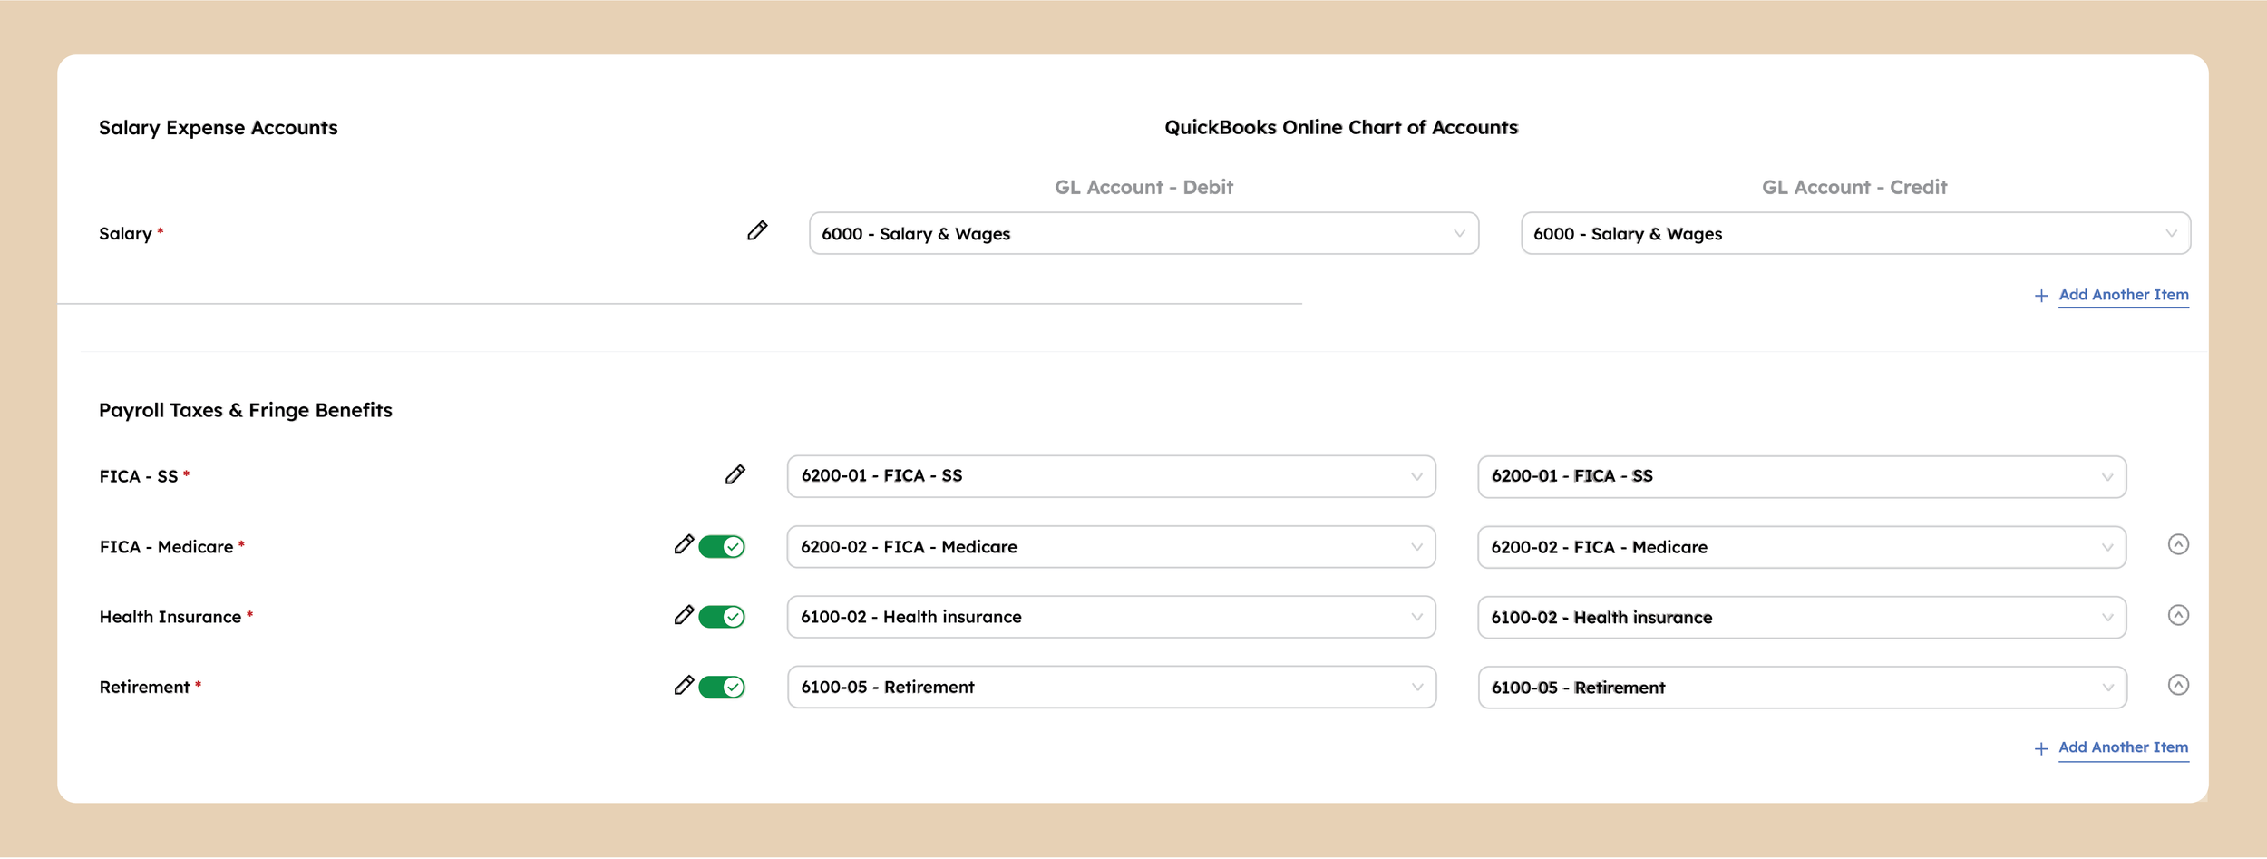Open Retirement credit account dropdown
The width and height of the screenshot is (2267, 859).
(x=1802, y=687)
